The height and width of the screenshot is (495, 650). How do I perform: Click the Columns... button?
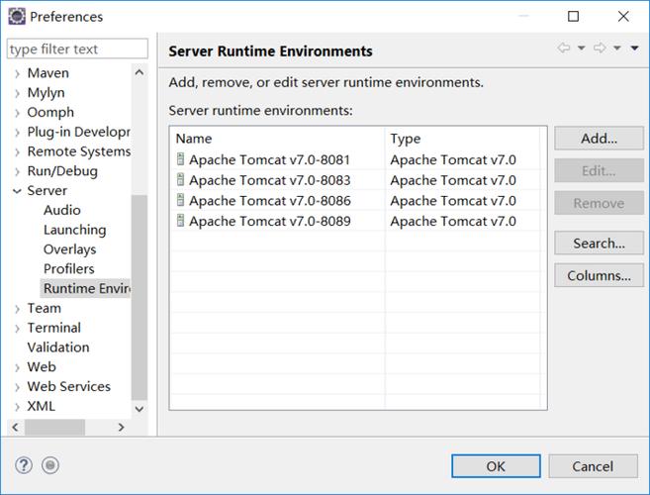(x=599, y=275)
